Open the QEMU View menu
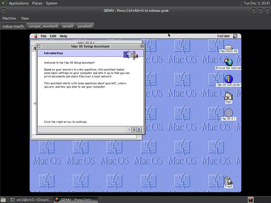 pos(25,18)
